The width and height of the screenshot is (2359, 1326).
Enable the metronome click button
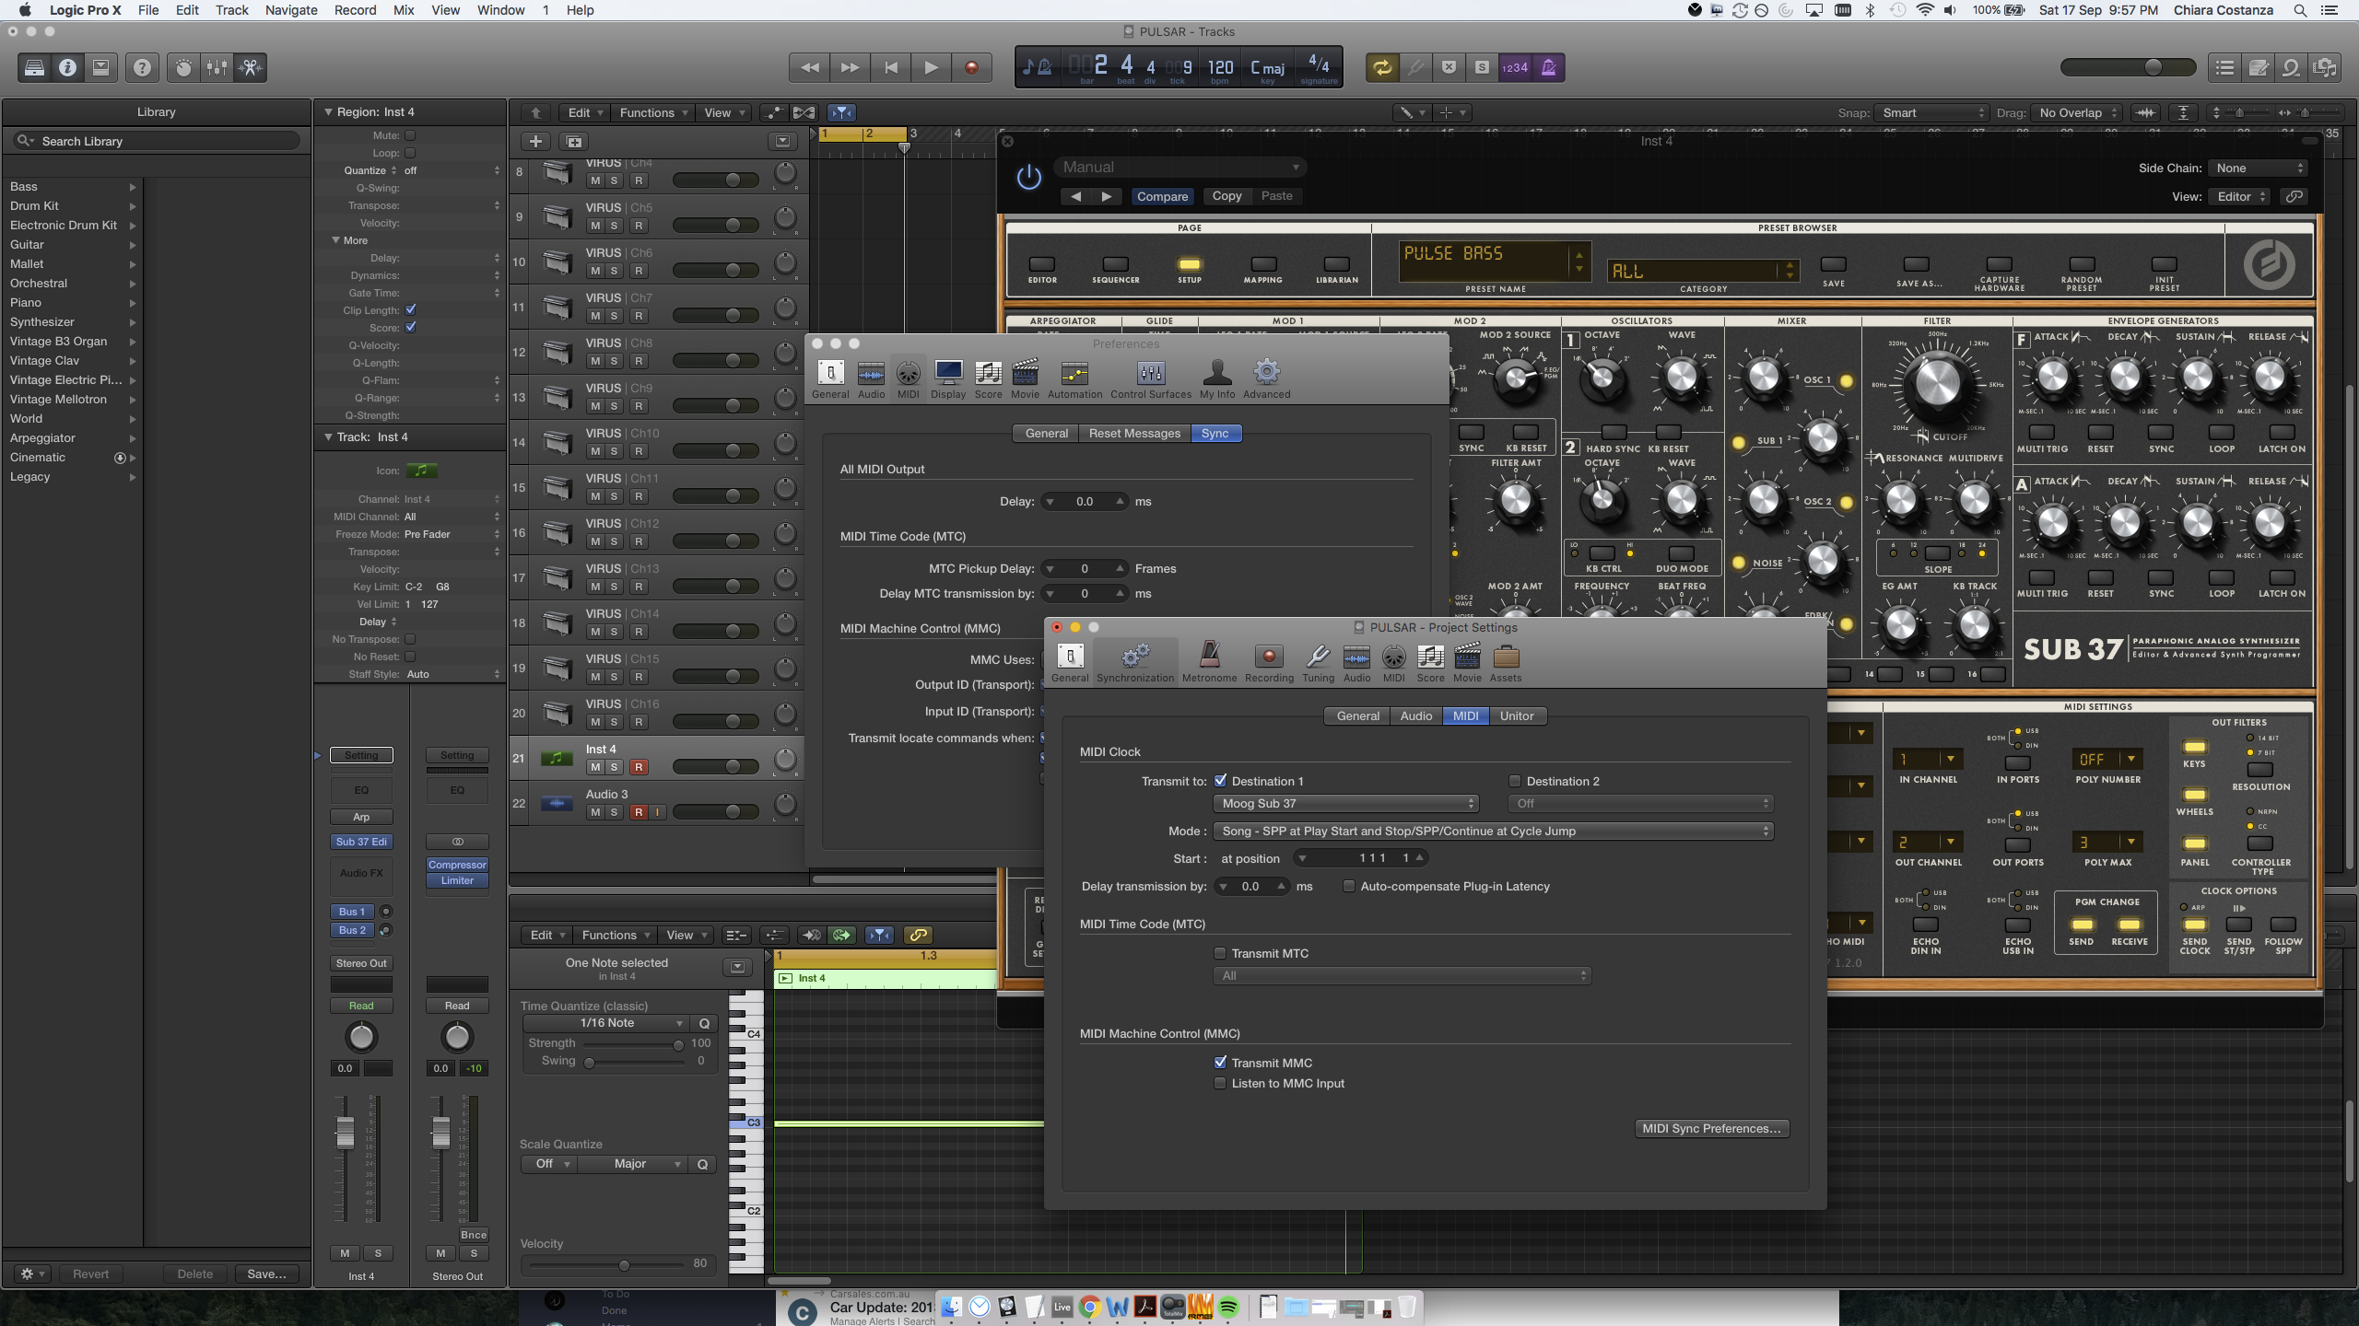[x=1549, y=67]
